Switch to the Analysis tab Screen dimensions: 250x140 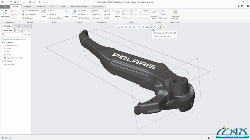click(x=28, y=7)
